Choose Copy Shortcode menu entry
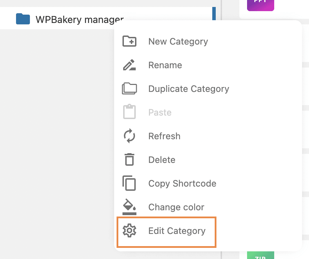 coord(182,183)
